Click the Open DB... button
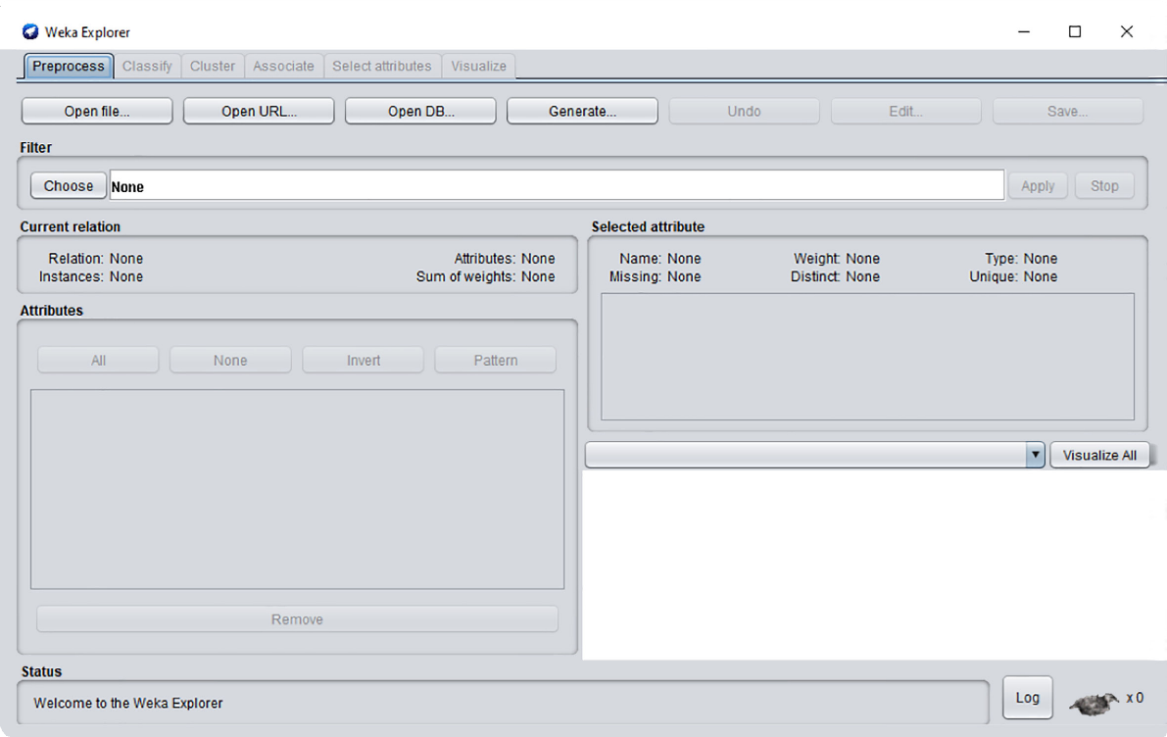 [420, 111]
